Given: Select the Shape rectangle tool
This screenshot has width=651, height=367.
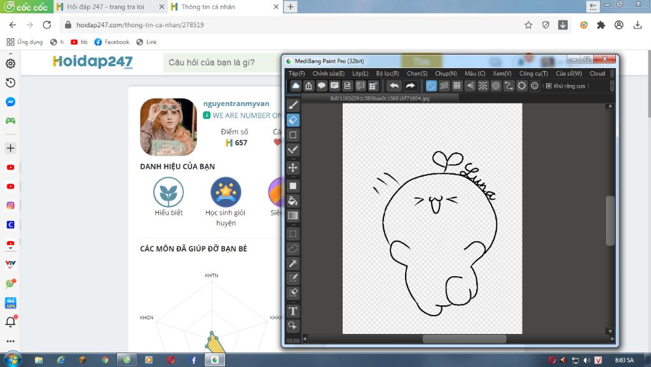Looking at the screenshot, I should (x=293, y=135).
